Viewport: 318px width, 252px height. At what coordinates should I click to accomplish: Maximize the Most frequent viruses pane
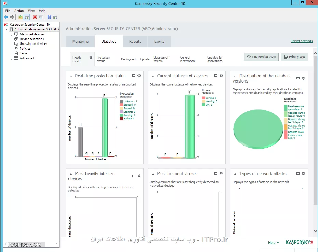pyautogui.click(x=216, y=173)
